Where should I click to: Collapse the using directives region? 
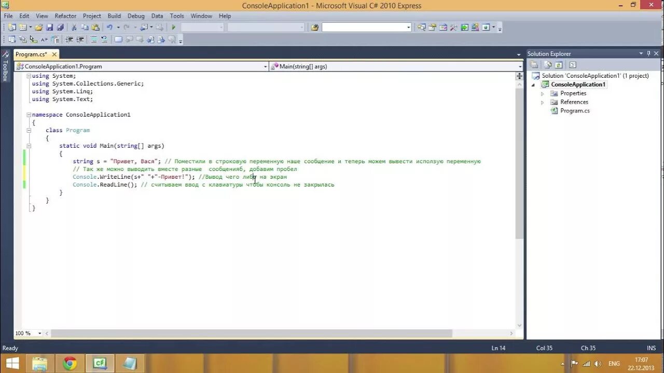click(x=29, y=76)
